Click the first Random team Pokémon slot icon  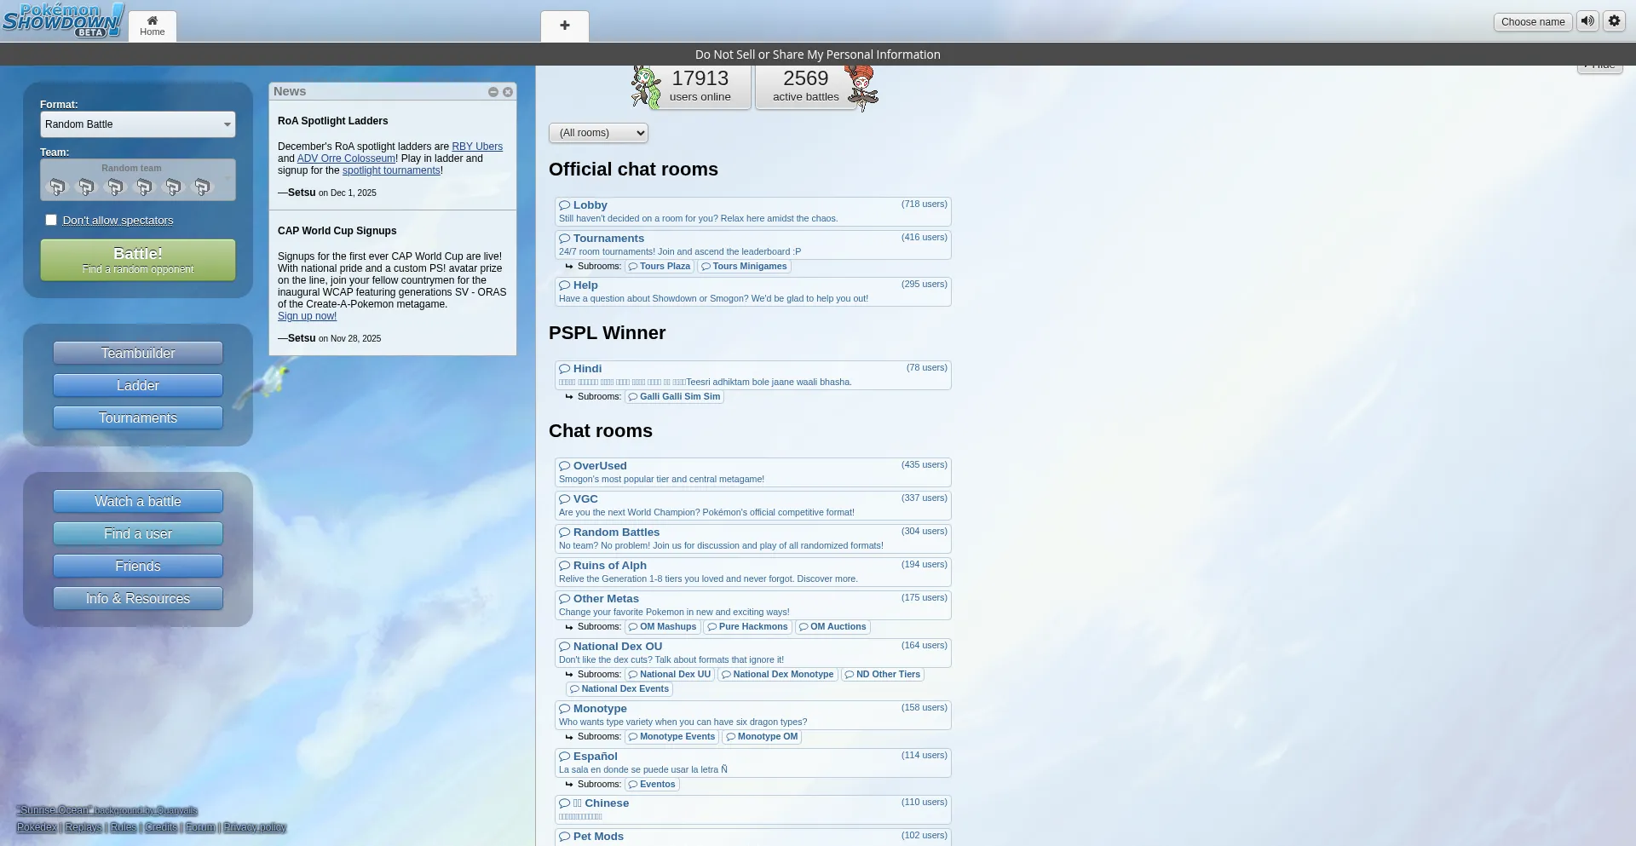(57, 187)
